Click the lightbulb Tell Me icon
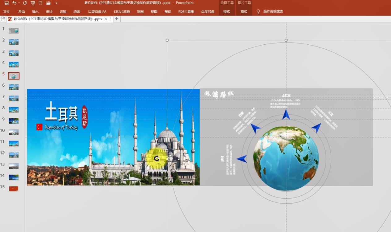Image resolution: width=391 pixels, height=232 pixels. pyautogui.click(x=259, y=11)
